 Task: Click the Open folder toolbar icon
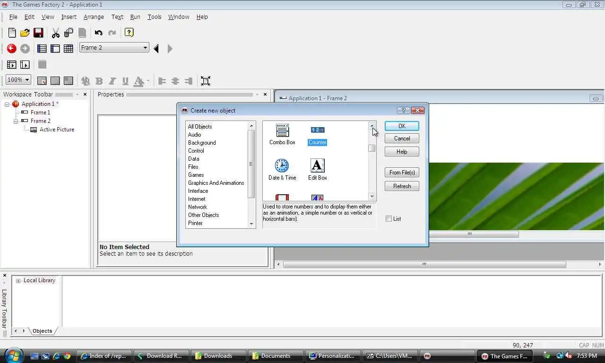(x=25, y=33)
